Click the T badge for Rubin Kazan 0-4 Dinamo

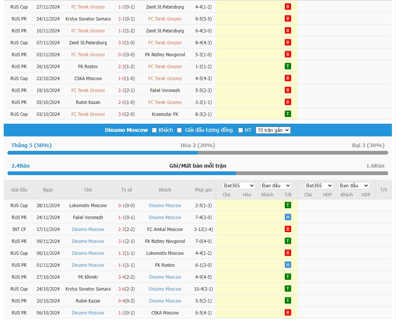click(288, 301)
